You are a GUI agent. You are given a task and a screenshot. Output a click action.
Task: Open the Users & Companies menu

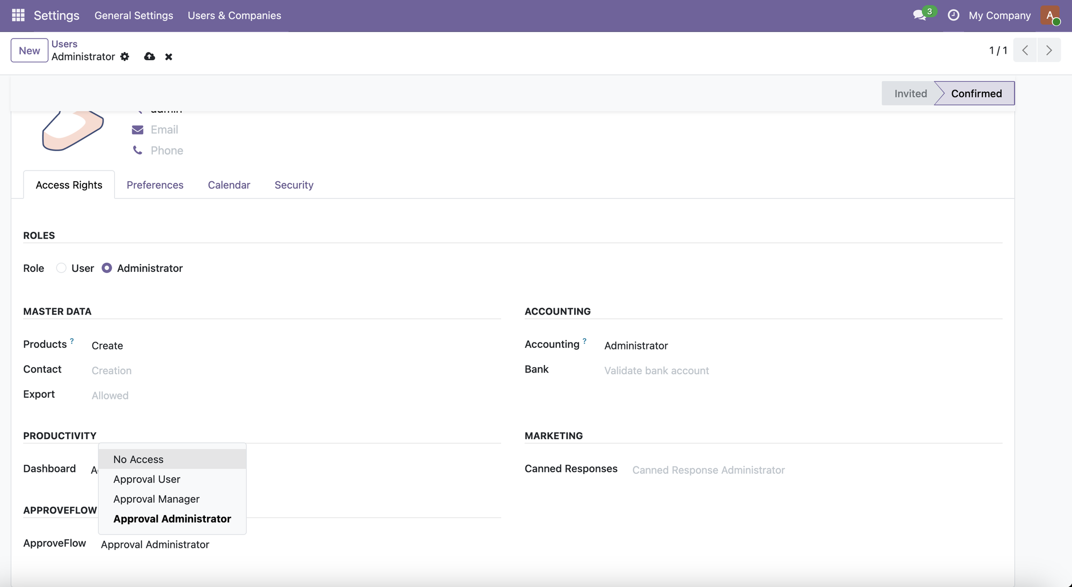tap(234, 16)
